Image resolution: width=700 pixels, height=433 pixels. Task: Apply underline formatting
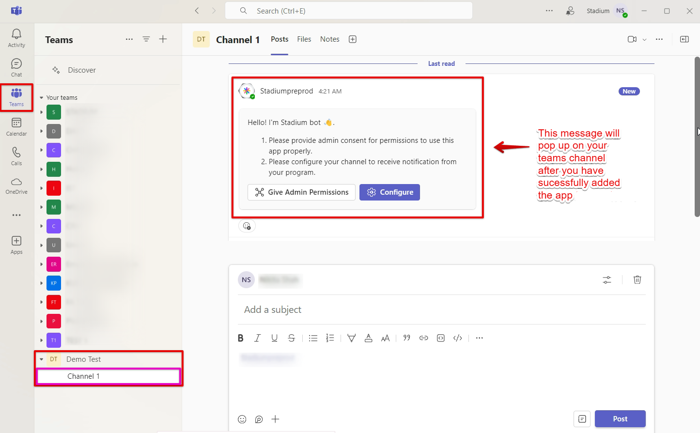pos(274,338)
